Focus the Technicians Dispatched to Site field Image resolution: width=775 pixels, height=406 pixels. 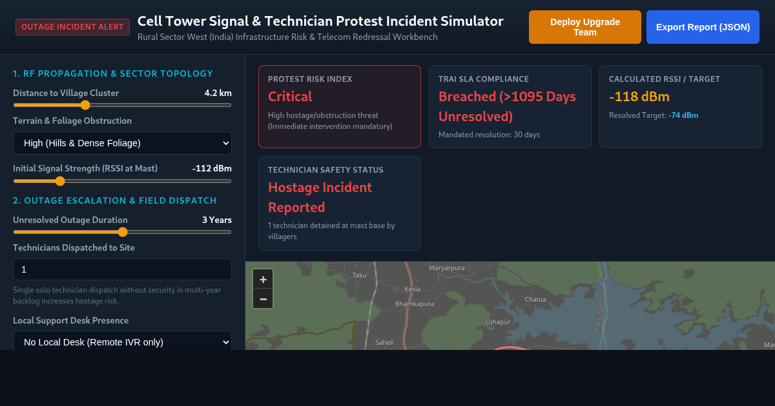click(x=122, y=269)
